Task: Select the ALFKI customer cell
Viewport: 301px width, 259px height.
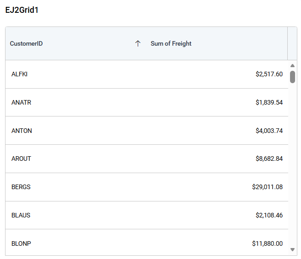Action: click(20, 74)
